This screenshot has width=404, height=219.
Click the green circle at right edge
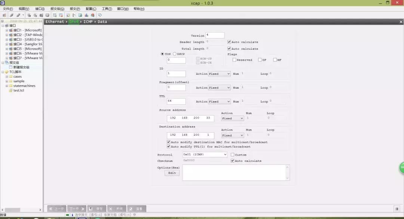[x=401, y=167]
